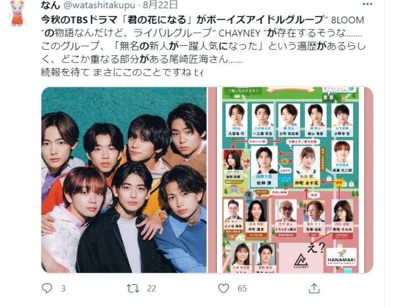Click the 仲町 あす花 portrait in chart

[x=306, y=160]
